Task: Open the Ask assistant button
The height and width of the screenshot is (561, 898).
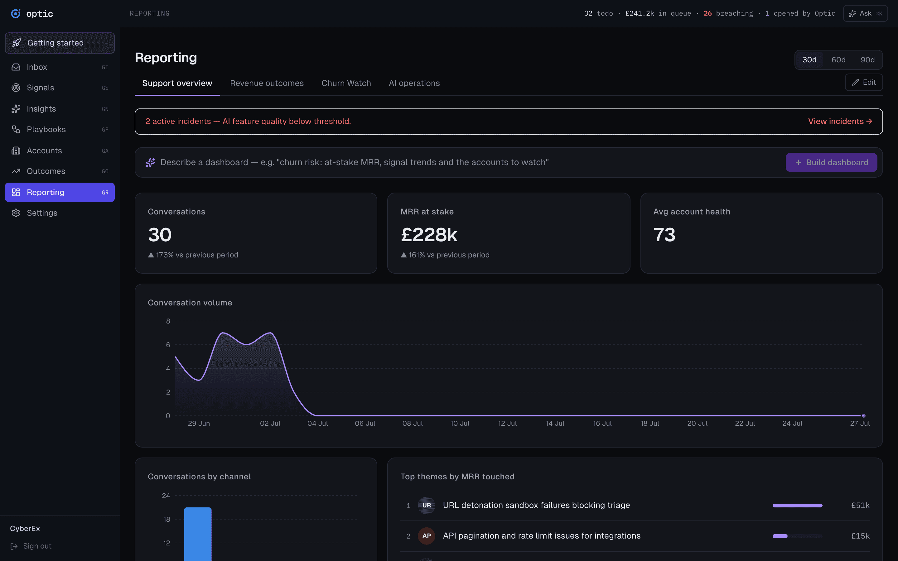Action: [865, 14]
